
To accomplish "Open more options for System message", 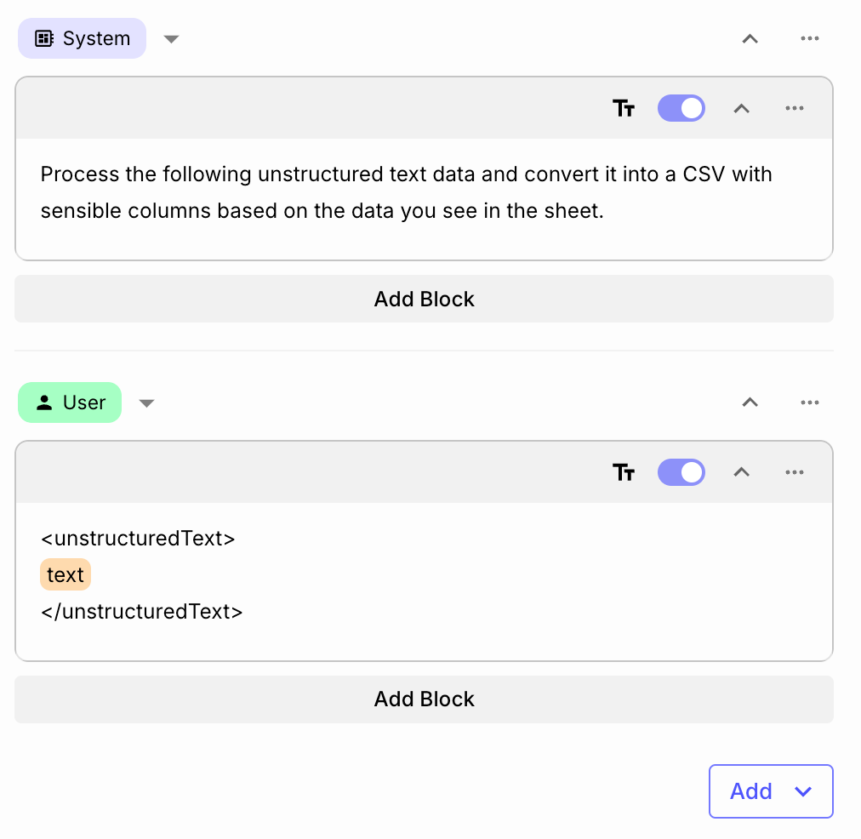I will 810,38.
